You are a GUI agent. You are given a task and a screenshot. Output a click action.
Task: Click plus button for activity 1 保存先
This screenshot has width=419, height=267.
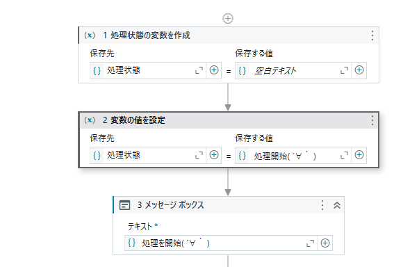click(x=214, y=70)
